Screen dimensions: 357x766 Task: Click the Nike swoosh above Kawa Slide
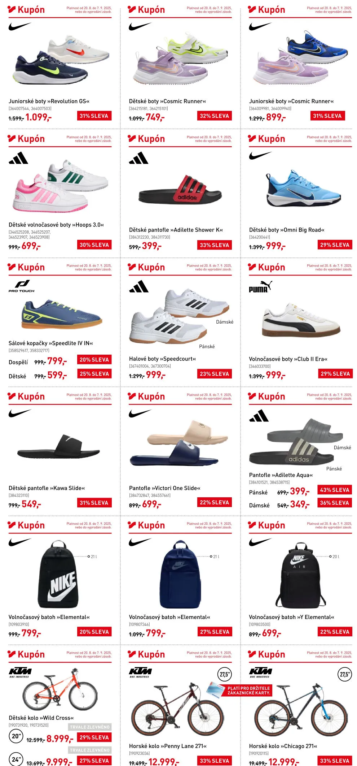tap(20, 413)
